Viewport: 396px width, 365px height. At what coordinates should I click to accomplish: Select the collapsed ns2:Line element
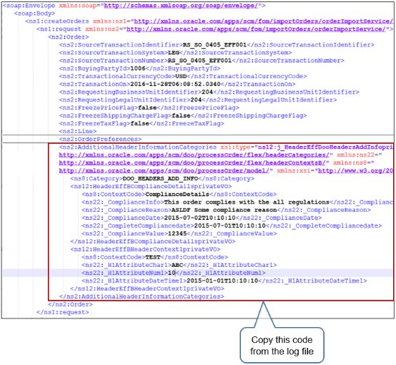pyautogui.click(x=78, y=131)
